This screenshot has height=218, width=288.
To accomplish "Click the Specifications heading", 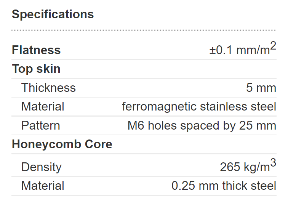I will pos(53,14).
